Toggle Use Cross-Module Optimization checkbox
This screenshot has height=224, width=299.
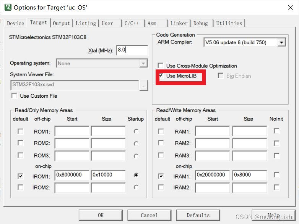pyautogui.click(x=161, y=66)
